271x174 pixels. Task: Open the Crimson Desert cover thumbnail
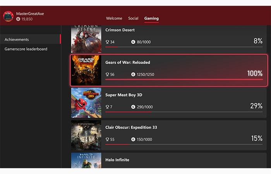click(x=86, y=39)
